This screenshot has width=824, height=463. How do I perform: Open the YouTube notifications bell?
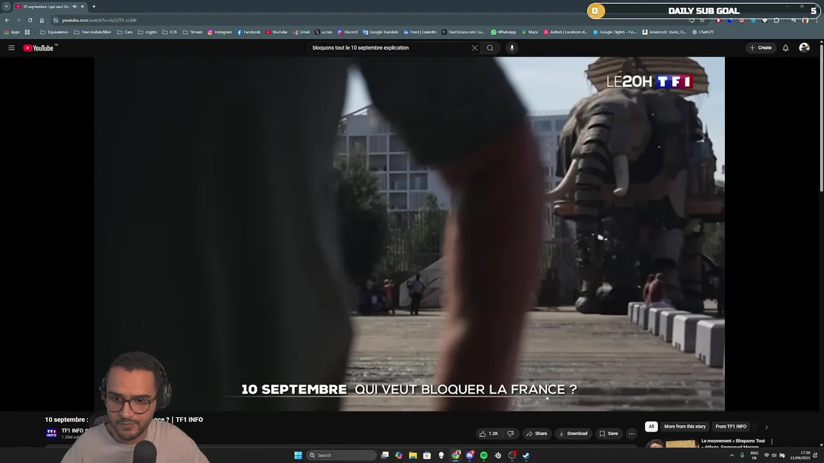tap(785, 48)
